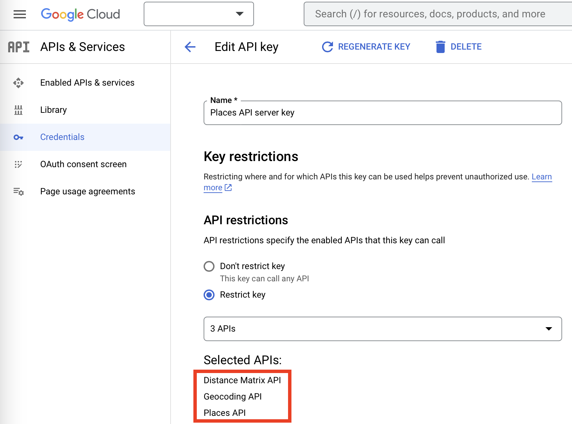Screen dimensions: 572x424
Task: Select the Don't restrict key radio button
Action: (x=209, y=266)
